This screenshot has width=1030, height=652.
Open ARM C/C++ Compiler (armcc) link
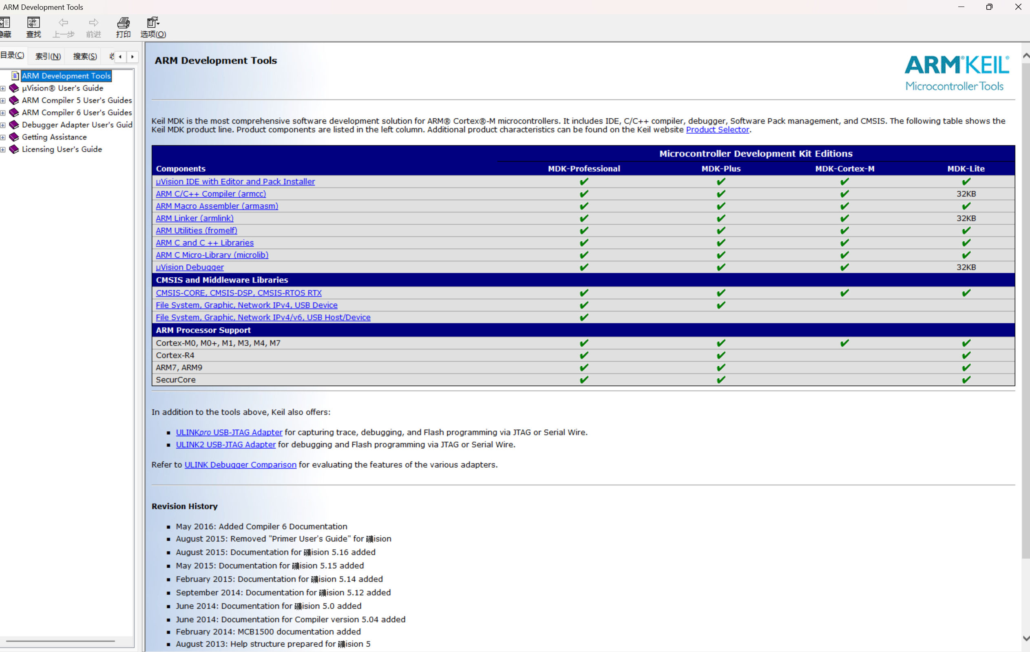pos(211,194)
